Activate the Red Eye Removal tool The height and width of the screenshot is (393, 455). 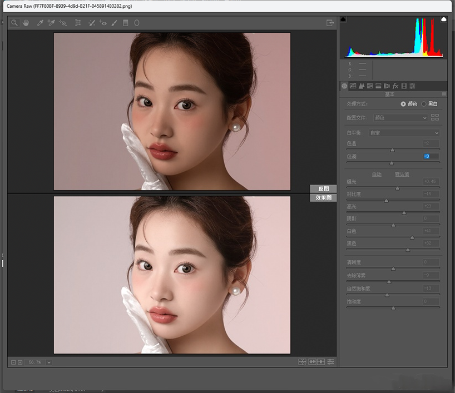click(103, 23)
